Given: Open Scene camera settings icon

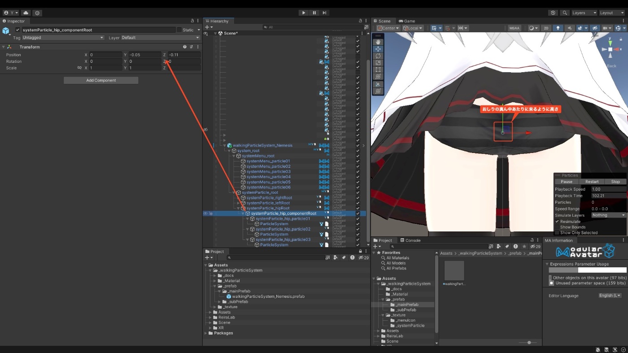Looking at the screenshot, I should coord(607,28).
